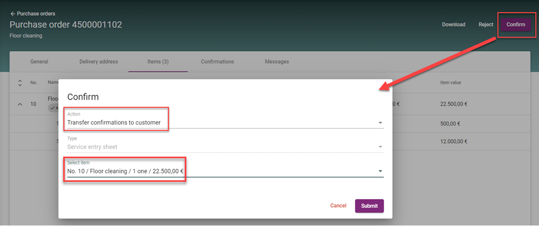
Task: Click the back arrow to Purchase orders
Action: click(x=13, y=14)
